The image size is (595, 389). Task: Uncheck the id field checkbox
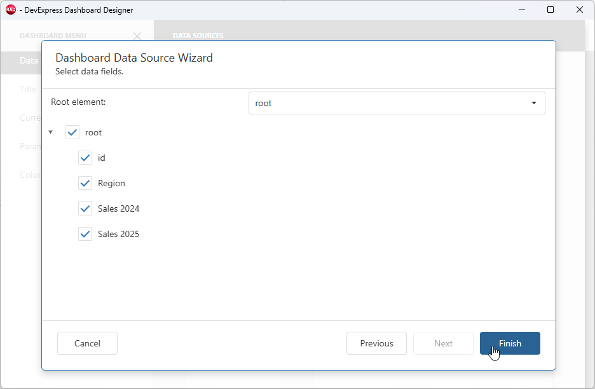[x=85, y=158]
